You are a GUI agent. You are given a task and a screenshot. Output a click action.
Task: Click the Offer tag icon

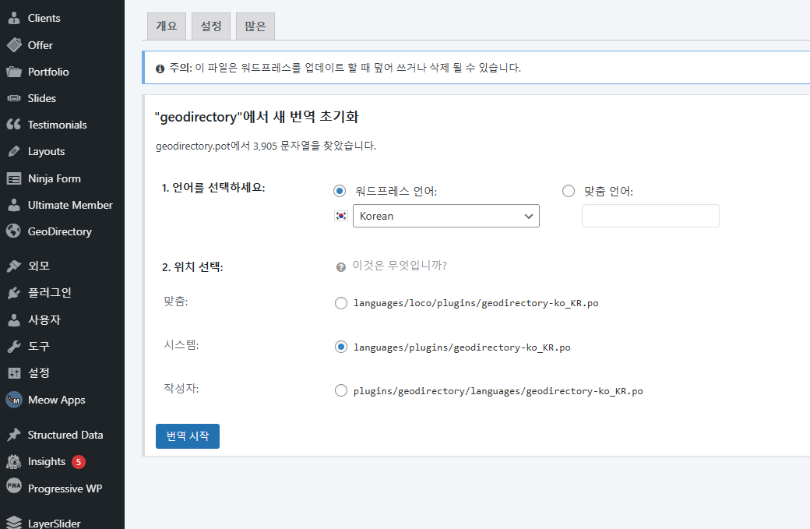tap(14, 45)
